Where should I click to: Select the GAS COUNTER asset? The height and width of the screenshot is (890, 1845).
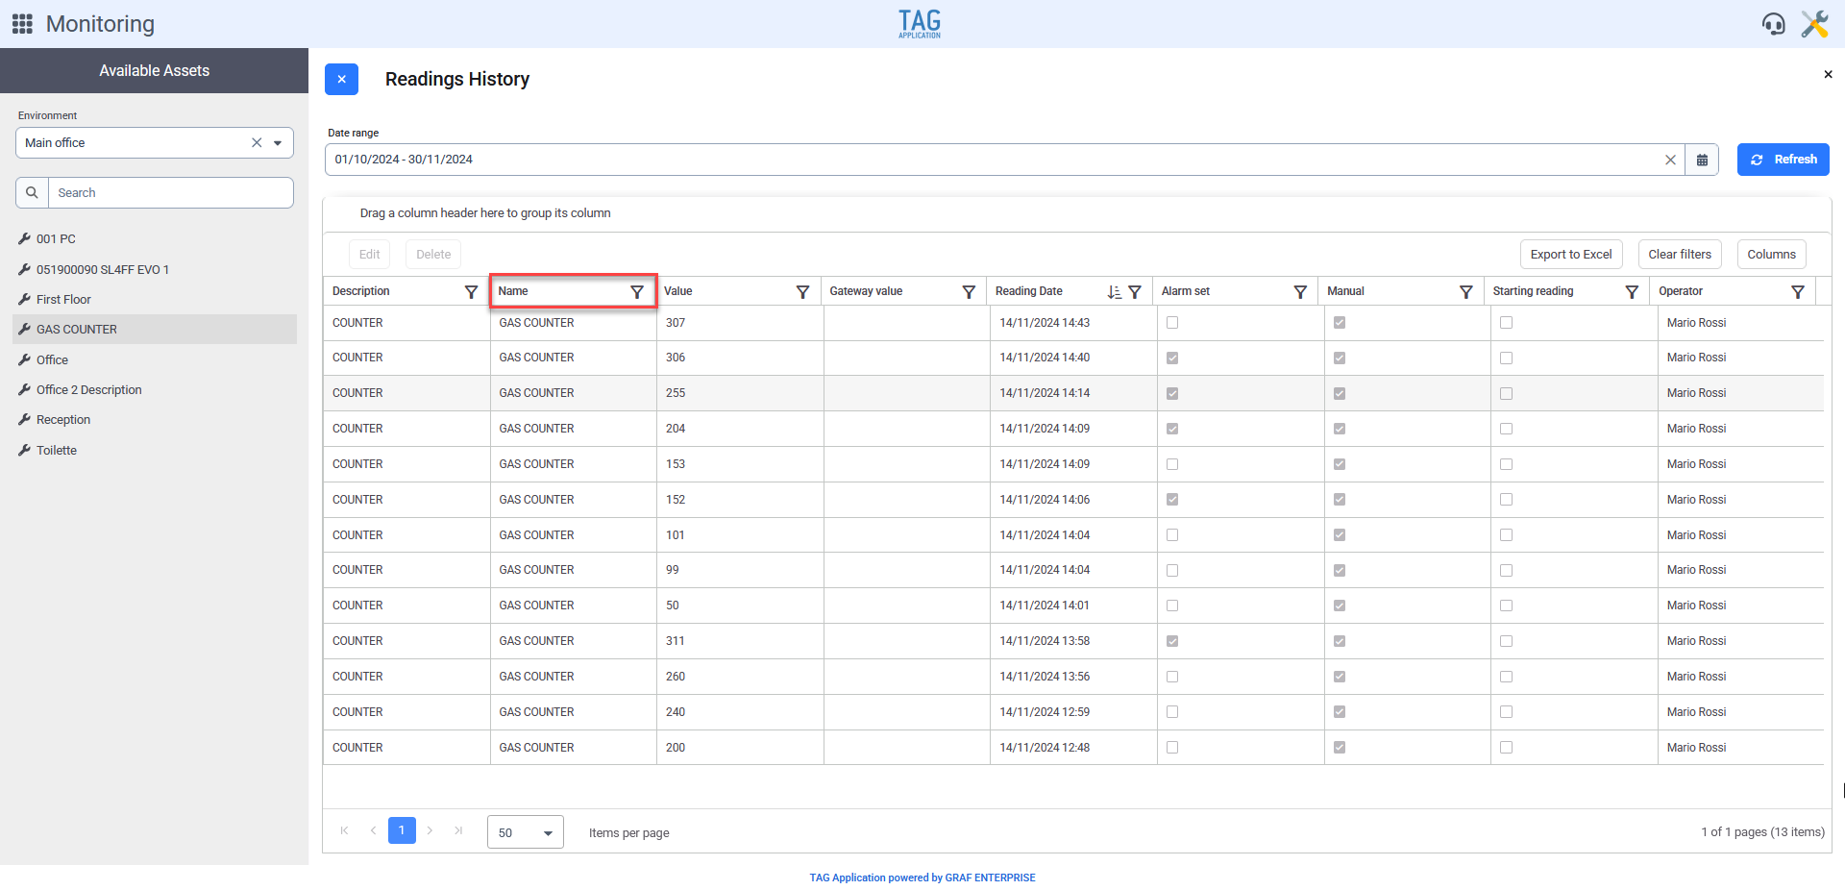154,330
